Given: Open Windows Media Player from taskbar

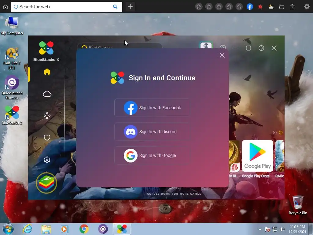Looking at the screenshot, I should click(x=65, y=229).
